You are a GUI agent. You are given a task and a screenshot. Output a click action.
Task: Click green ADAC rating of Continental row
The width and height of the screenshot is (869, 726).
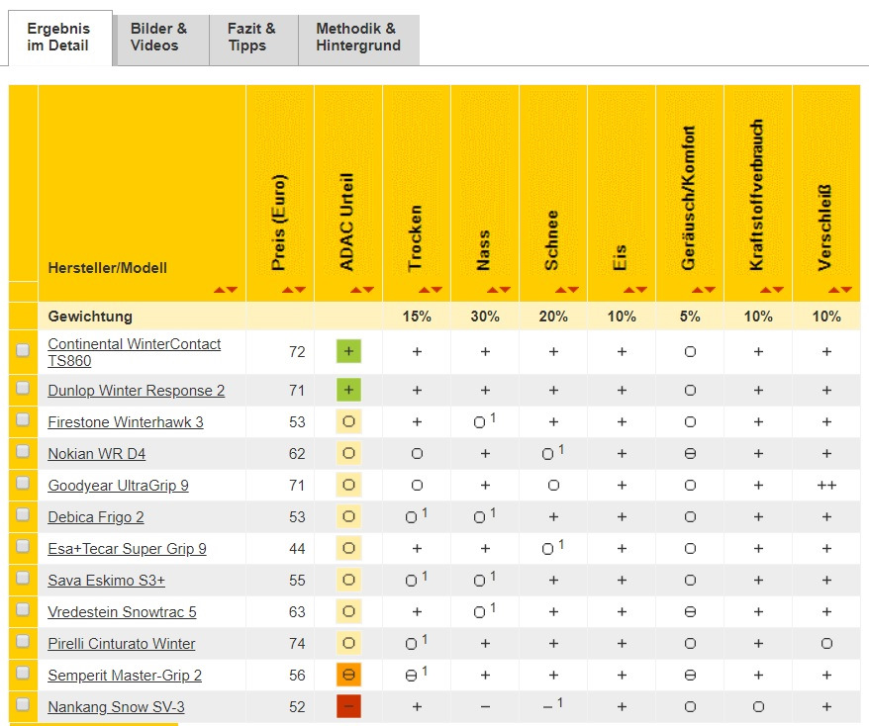(x=348, y=351)
